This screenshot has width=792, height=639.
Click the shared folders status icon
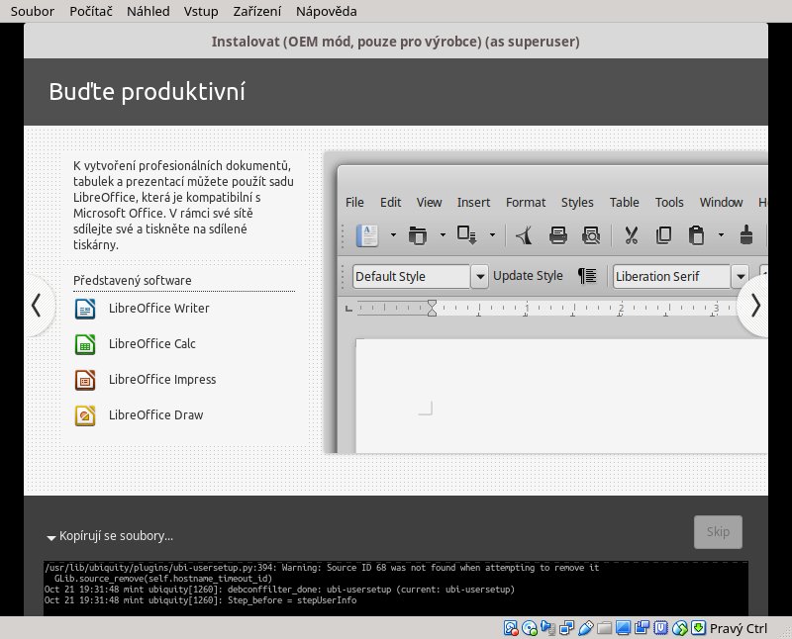(604, 628)
